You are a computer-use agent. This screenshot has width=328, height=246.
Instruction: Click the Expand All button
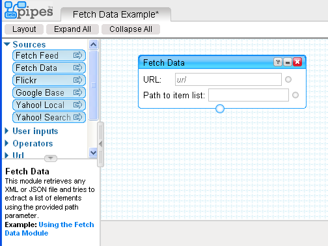pos(72,29)
